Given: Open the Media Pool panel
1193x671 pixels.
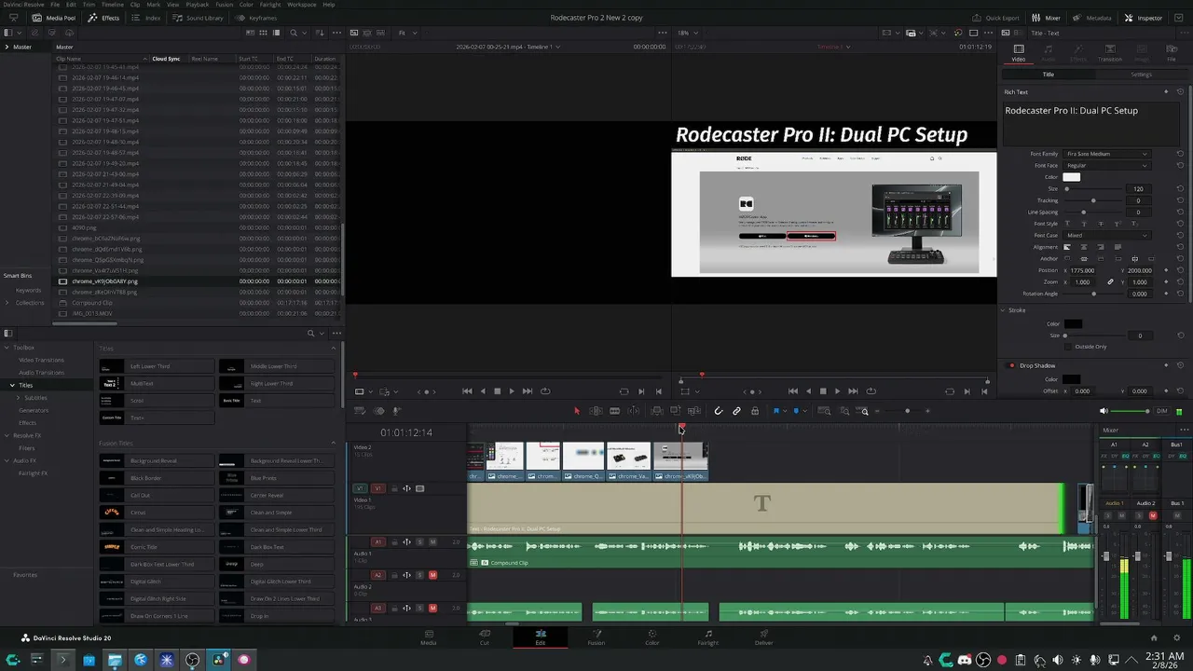Looking at the screenshot, I should click(x=54, y=18).
